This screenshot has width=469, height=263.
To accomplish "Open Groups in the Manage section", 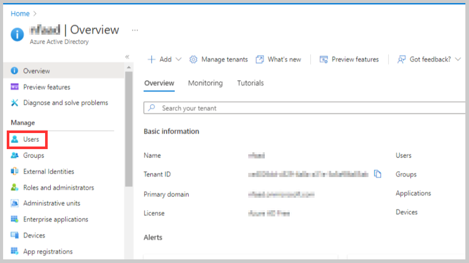I will [x=34, y=155].
